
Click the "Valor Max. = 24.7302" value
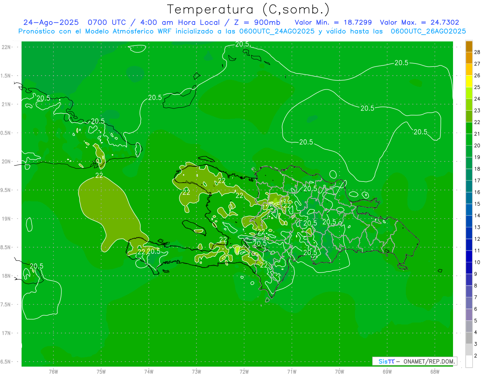[x=419, y=22]
